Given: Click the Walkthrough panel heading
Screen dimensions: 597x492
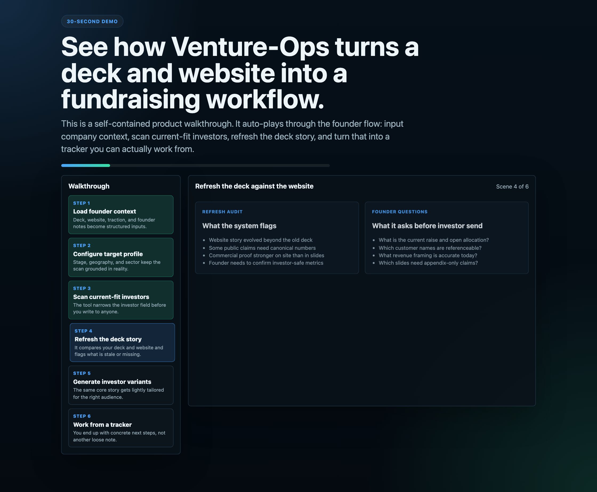Looking at the screenshot, I should click(89, 186).
